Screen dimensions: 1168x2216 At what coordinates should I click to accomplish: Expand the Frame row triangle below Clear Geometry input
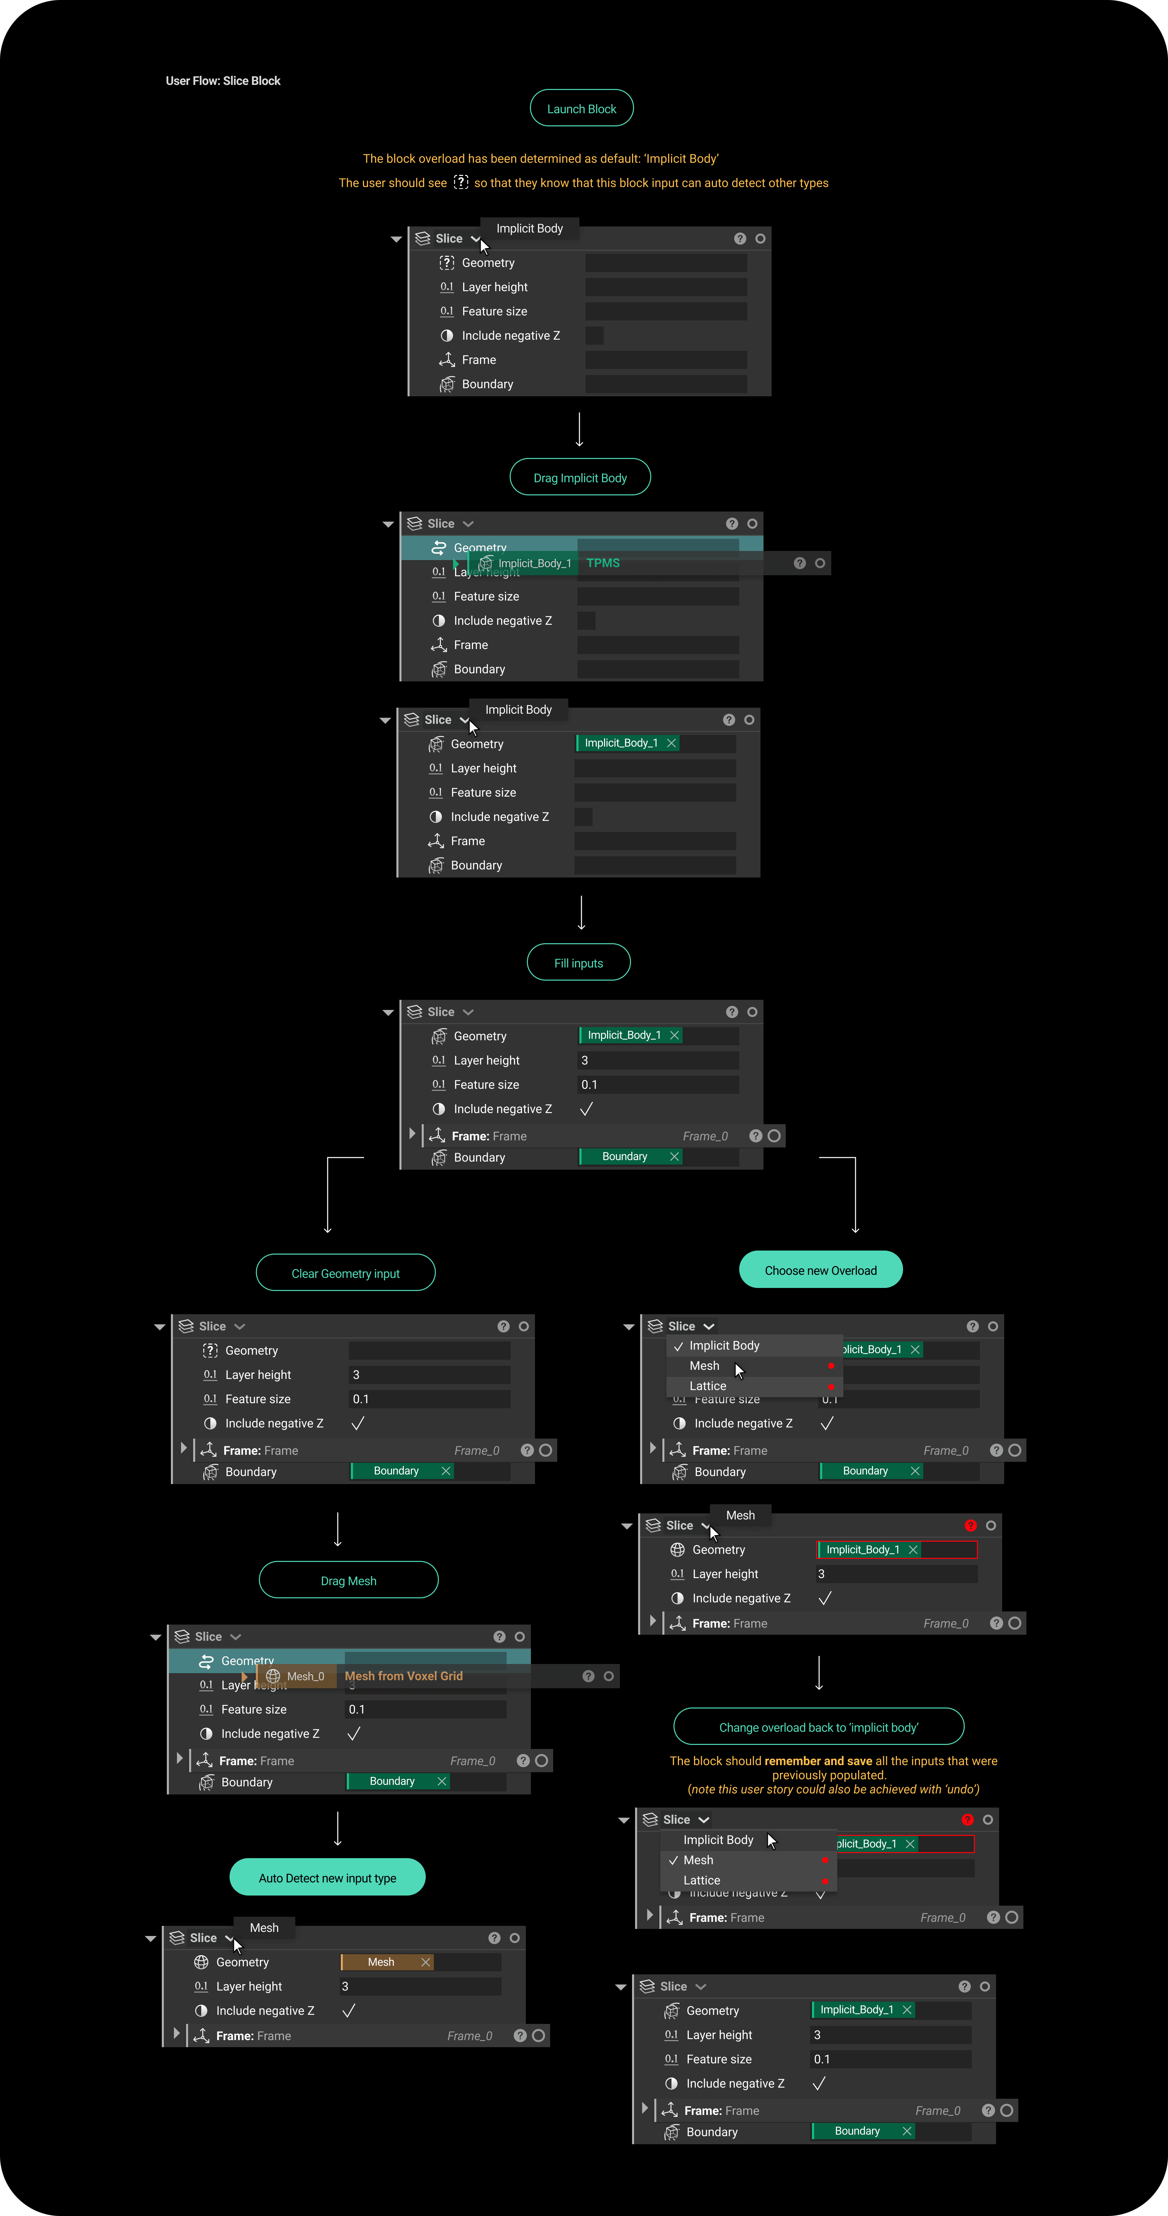(x=183, y=1448)
